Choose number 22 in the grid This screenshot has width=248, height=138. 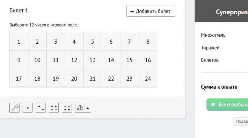(x=111, y=78)
